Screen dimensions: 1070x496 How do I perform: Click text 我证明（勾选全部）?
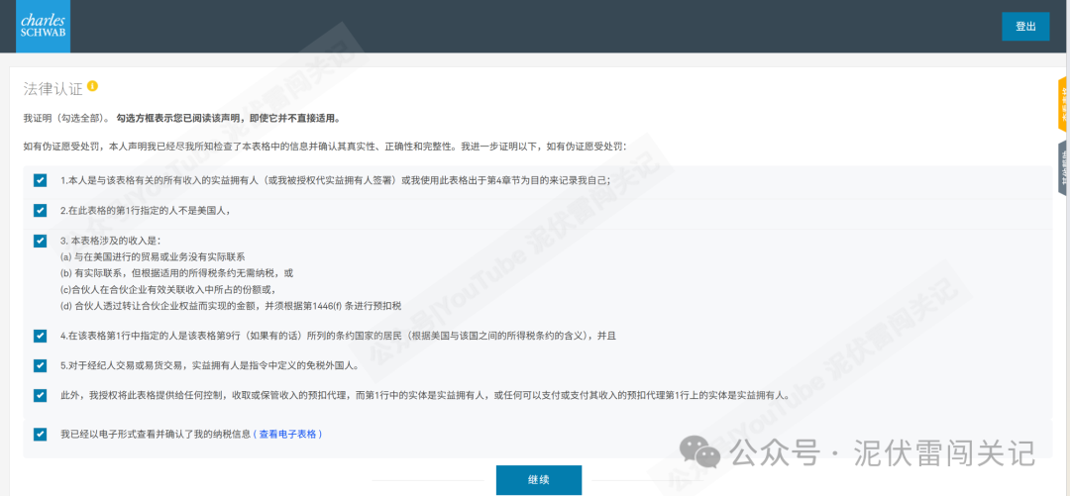click(x=67, y=118)
